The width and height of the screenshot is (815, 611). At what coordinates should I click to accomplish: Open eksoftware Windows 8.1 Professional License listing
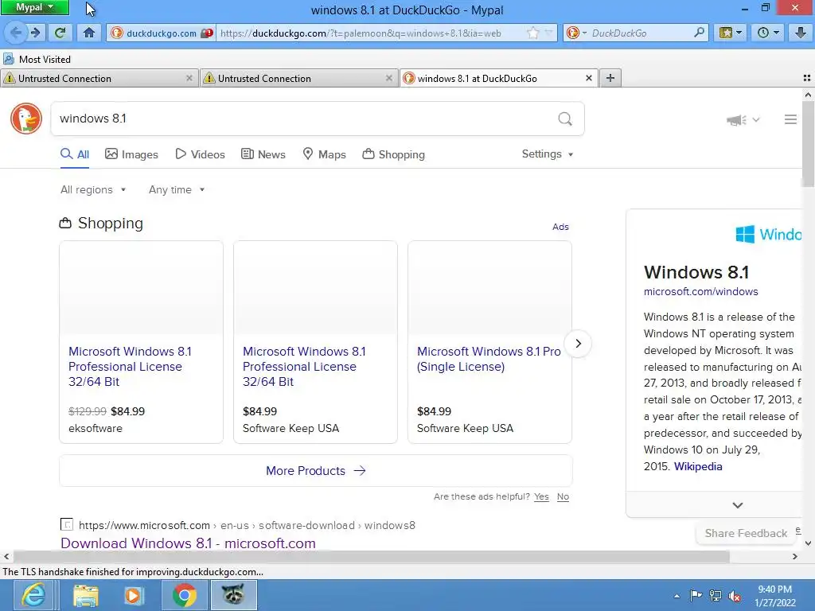[x=130, y=366]
